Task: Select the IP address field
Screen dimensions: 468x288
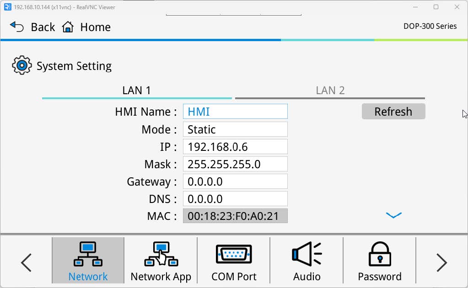Action: point(235,146)
